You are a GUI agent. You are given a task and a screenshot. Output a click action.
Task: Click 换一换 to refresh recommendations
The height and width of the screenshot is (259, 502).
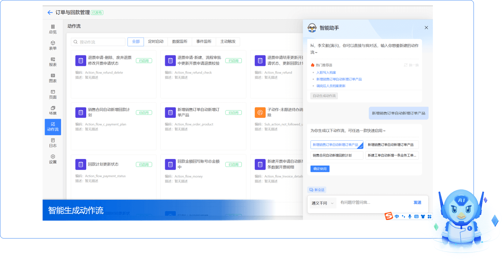(411, 65)
